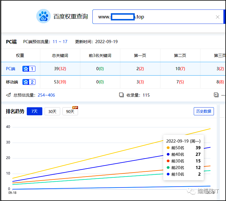This screenshot has width=226, height=201.
Task: Click the orange 前30名 legend dot
Action: pos(168,161)
